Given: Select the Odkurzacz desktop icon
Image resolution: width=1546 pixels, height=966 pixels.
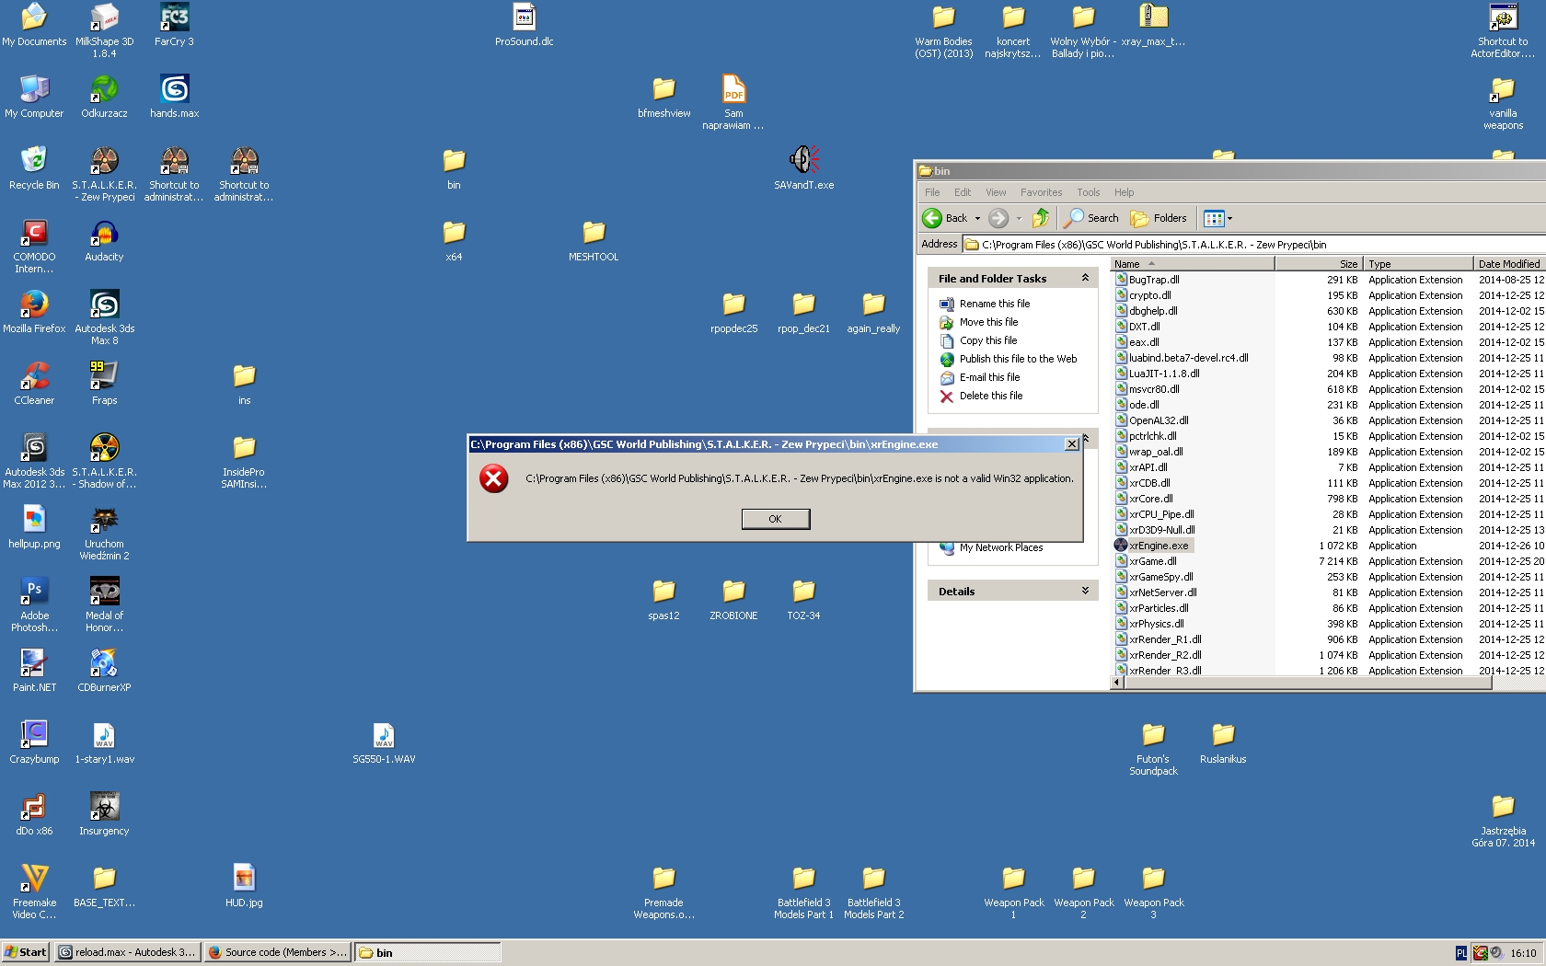Looking at the screenshot, I should (x=104, y=96).
